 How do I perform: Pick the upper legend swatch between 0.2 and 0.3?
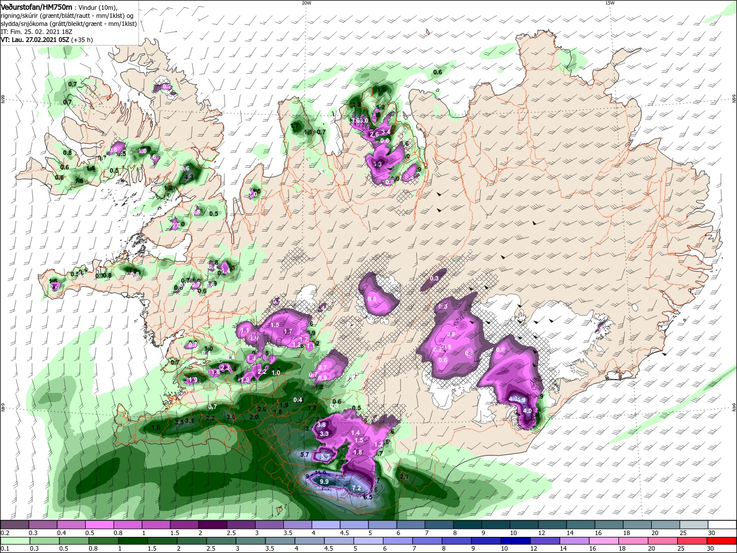tap(14, 525)
